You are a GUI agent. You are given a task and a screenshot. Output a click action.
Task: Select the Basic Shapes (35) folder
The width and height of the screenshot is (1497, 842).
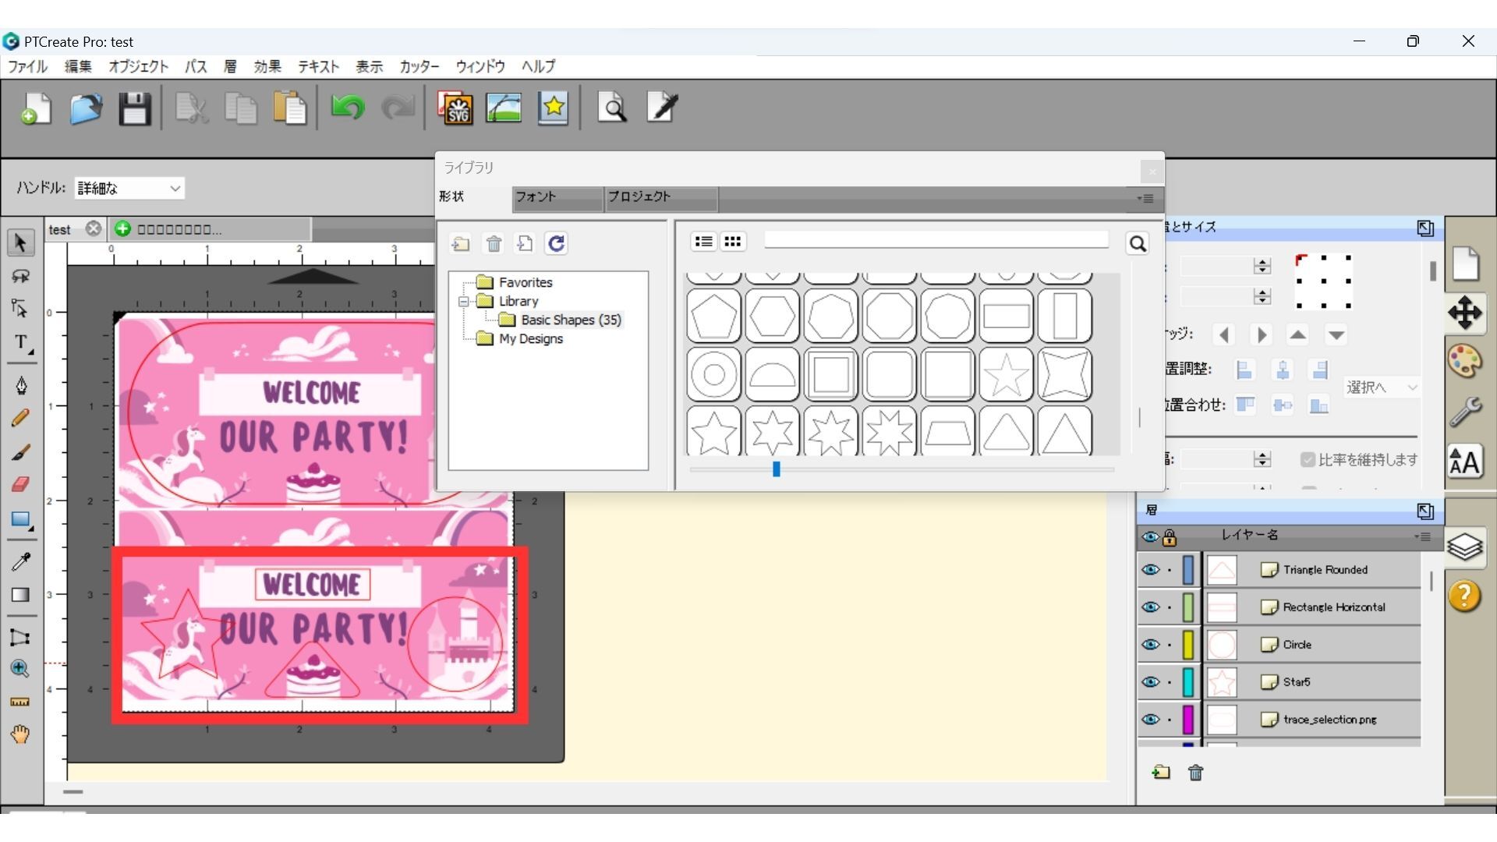[x=571, y=320]
